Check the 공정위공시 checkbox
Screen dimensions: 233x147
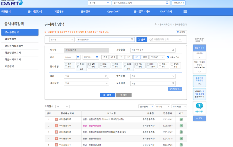click(x=172, y=64)
